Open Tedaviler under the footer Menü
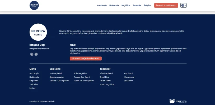The width and height of the screenshot is (215, 105). click(34, 85)
